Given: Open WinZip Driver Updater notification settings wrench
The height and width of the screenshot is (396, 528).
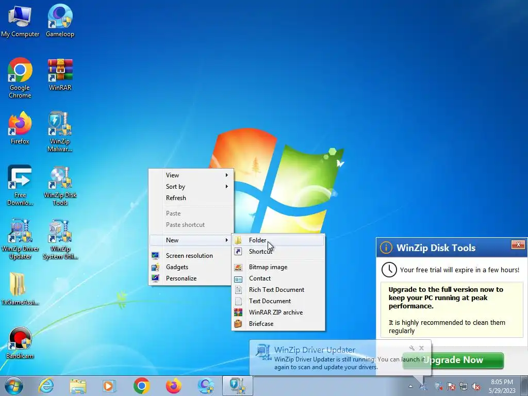Looking at the screenshot, I should click(412, 348).
